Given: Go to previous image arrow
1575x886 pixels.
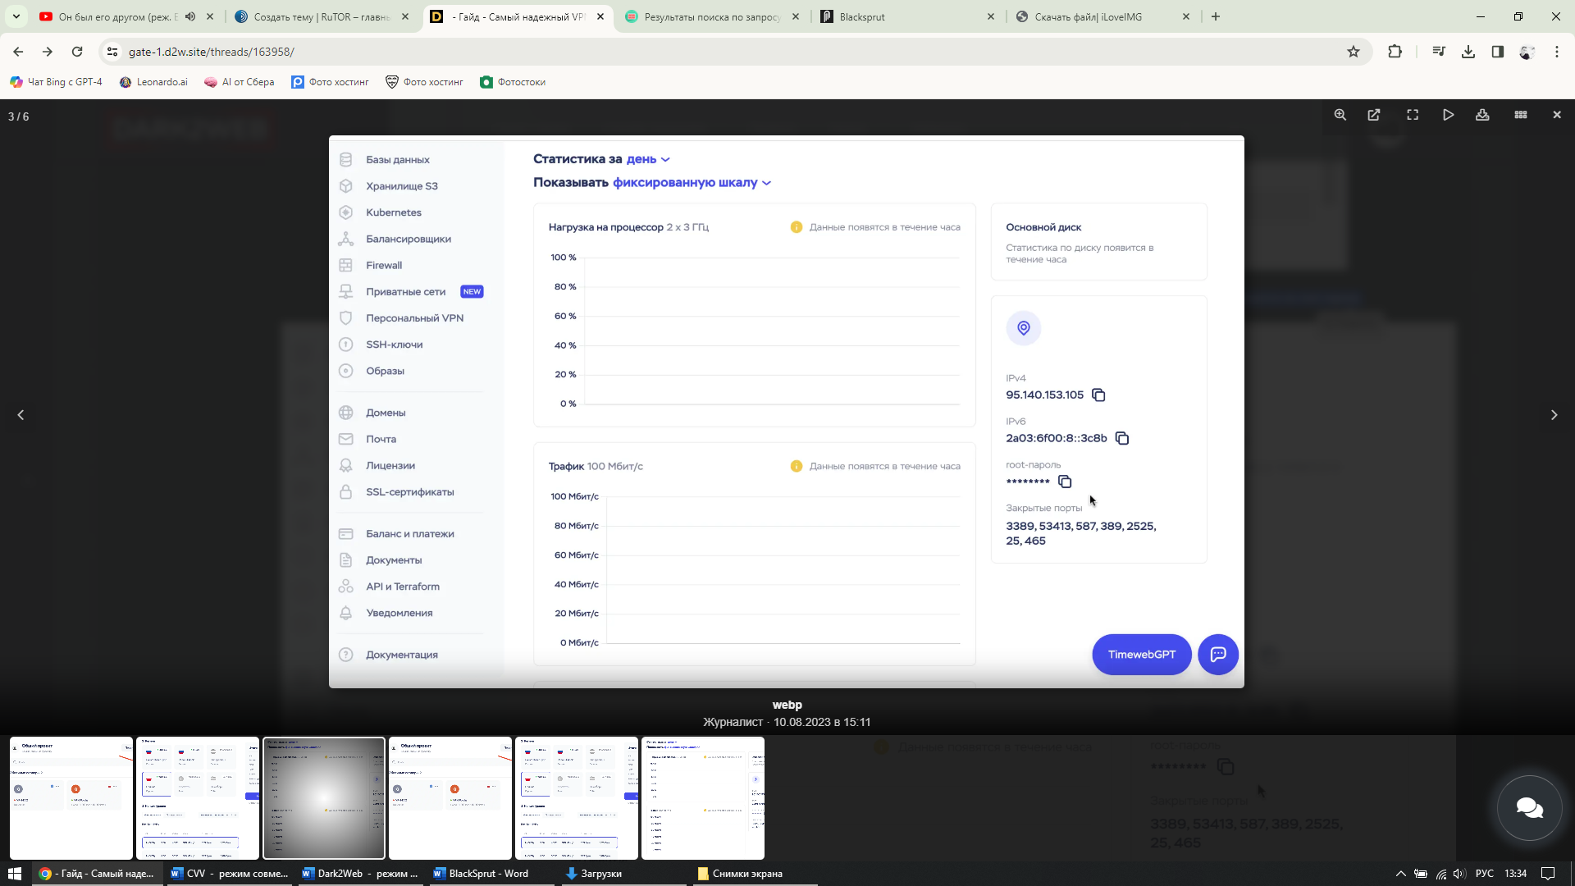Looking at the screenshot, I should coord(21,415).
